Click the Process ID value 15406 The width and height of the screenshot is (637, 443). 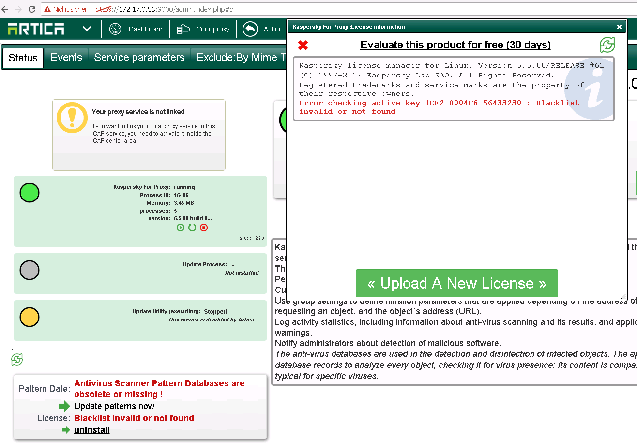point(181,195)
